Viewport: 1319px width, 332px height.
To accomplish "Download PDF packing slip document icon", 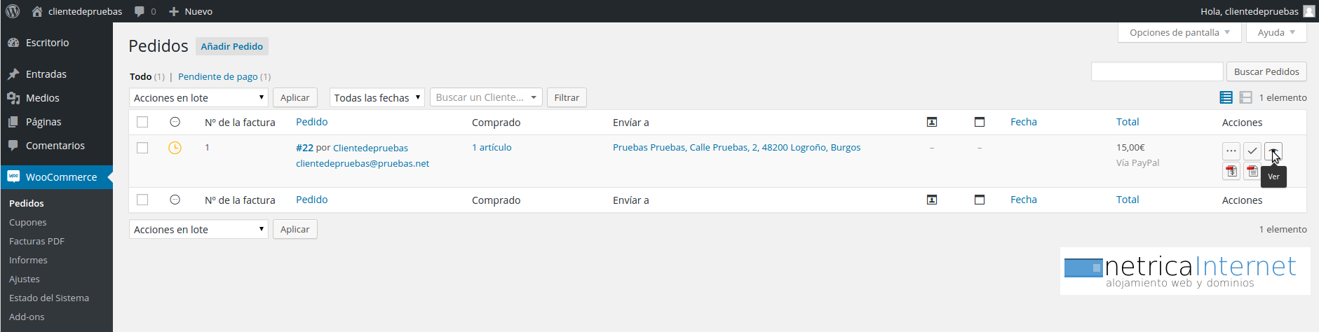I will 1252,171.
